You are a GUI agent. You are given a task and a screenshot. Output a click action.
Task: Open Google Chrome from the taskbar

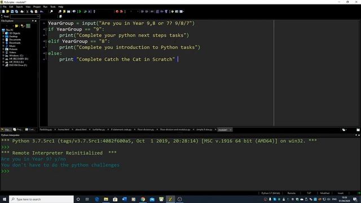(x=143, y=199)
